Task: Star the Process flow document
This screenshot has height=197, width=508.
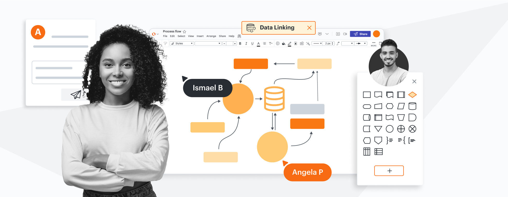Action: (x=184, y=32)
